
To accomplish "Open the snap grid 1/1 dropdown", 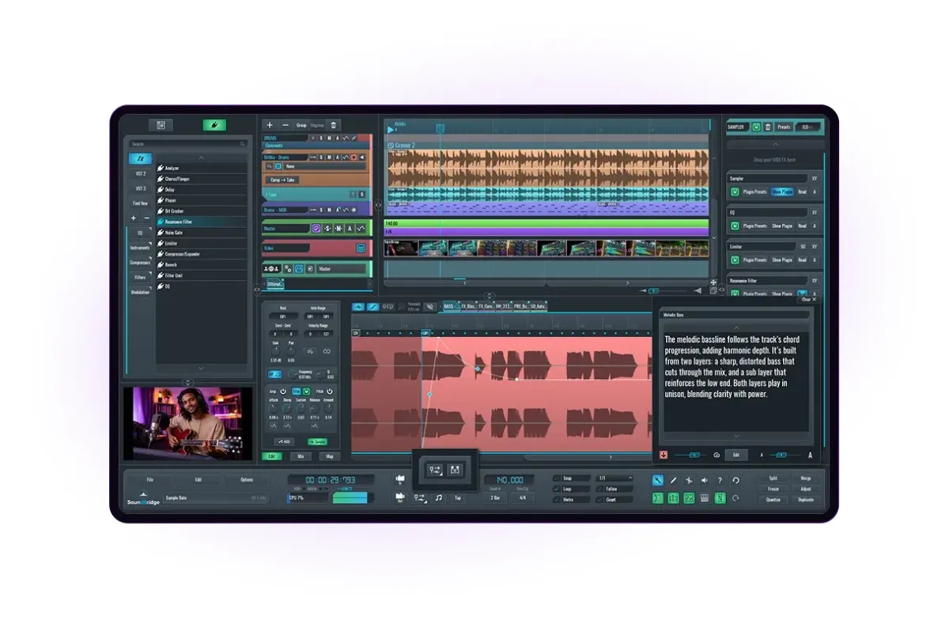I will click(614, 478).
